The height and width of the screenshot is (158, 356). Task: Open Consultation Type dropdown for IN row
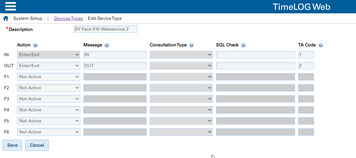[x=181, y=55]
